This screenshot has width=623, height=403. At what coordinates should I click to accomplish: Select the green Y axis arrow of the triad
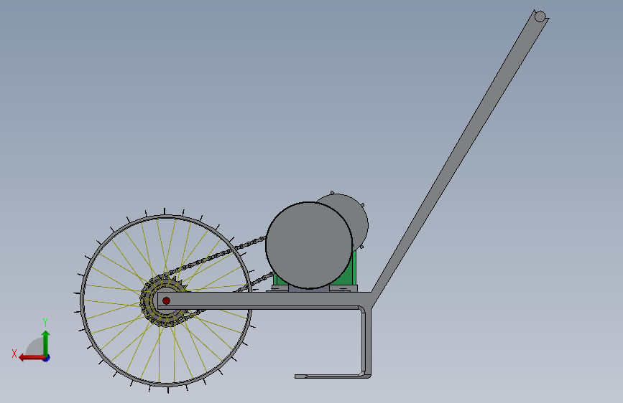point(46,342)
